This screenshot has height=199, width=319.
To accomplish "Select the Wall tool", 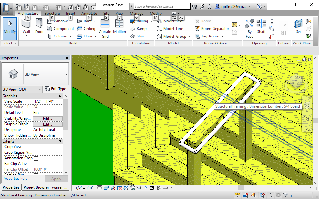I will 26,27.
